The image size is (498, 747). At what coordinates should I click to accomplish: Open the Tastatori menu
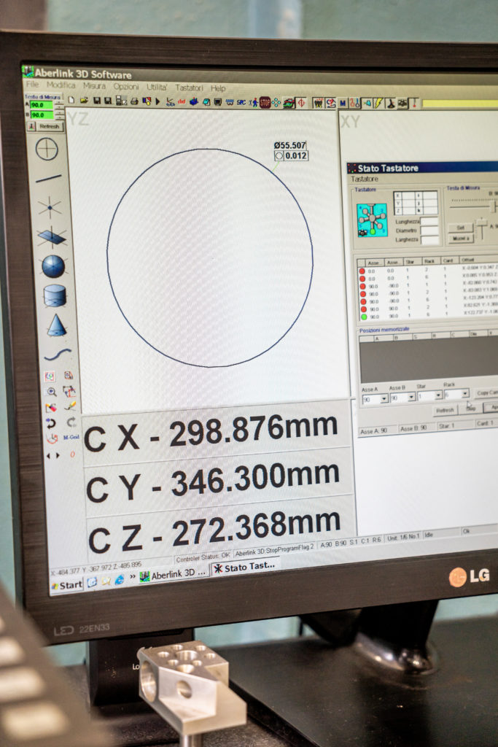point(189,88)
